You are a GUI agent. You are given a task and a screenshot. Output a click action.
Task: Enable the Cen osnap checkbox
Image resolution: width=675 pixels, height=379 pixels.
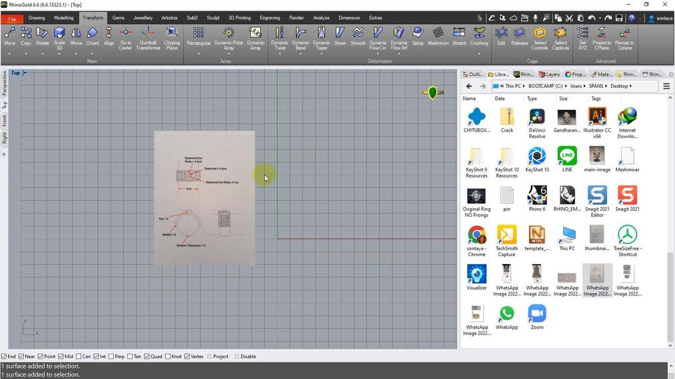coord(79,356)
